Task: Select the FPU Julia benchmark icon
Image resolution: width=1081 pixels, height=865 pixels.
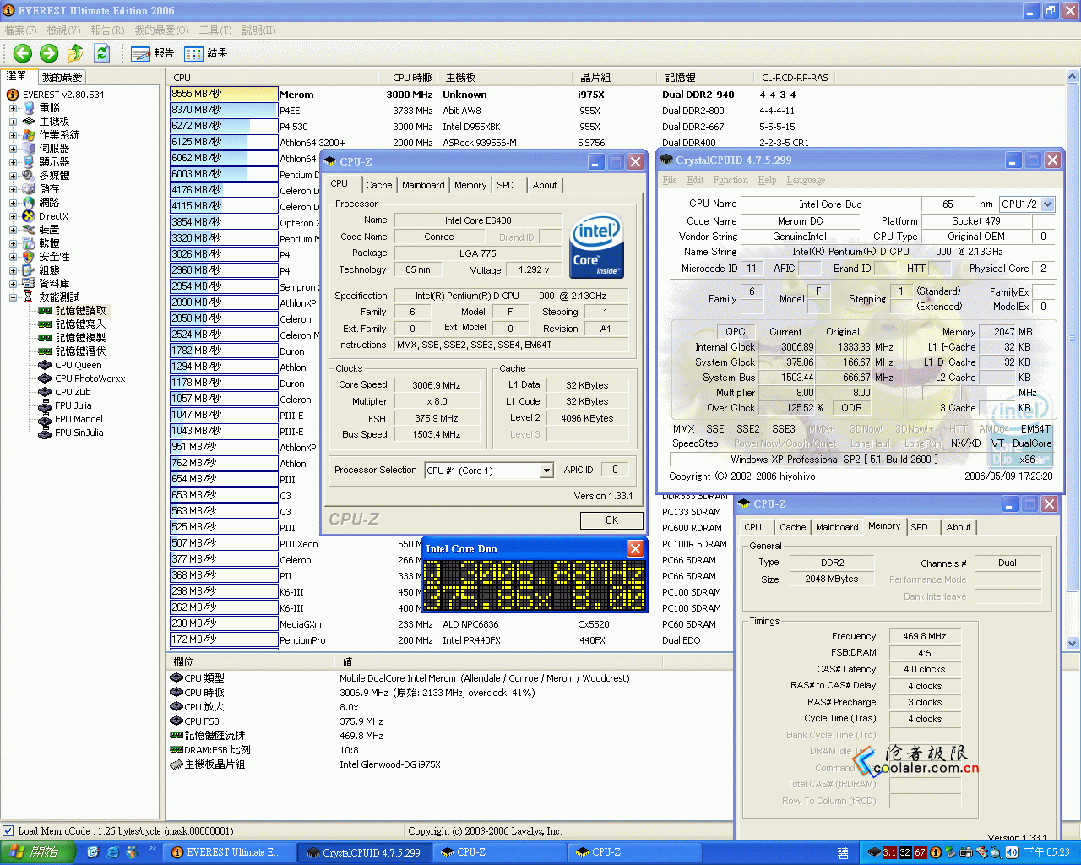Action: 45,405
